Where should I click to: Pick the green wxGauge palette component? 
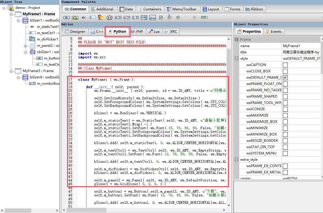pos(204,17)
